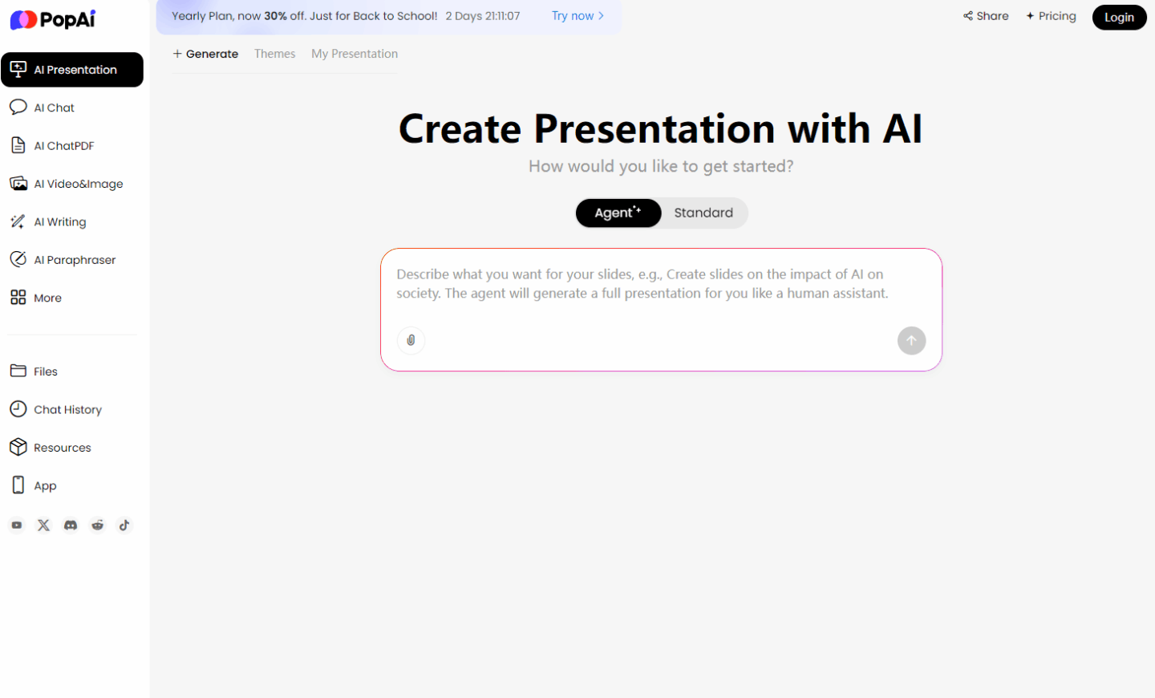Select the Agent generation mode
The height and width of the screenshot is (698, 1155).
pos(618,213)
